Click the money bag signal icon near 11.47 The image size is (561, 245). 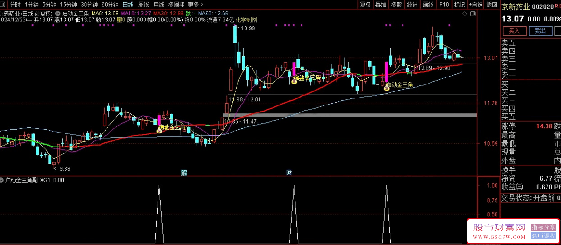click(x=159, y=131)
